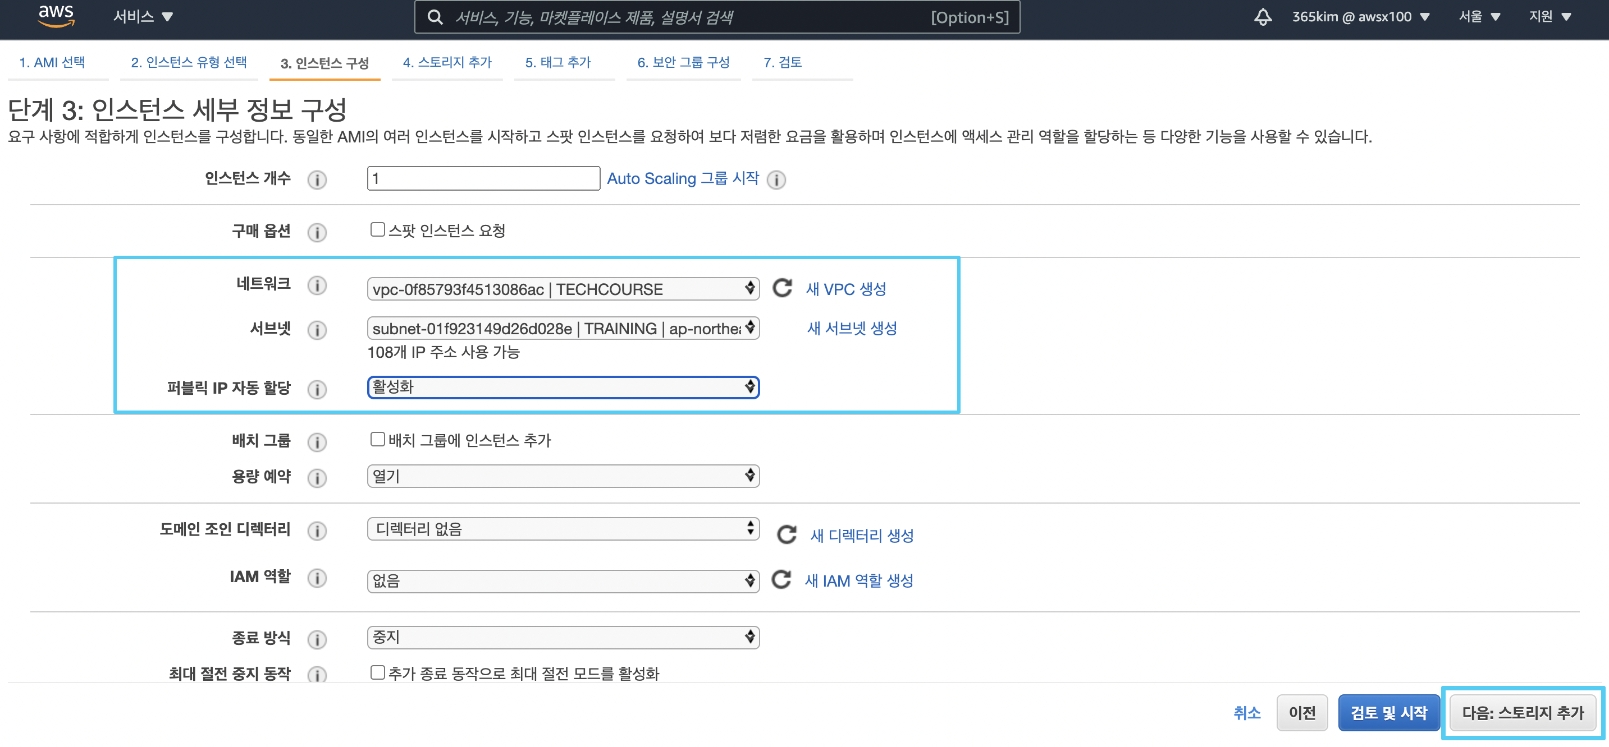1609x747 pixels.
Task: Open 퍼블릭 IP 자동 할당 dropdown
Action: (563, 388)
